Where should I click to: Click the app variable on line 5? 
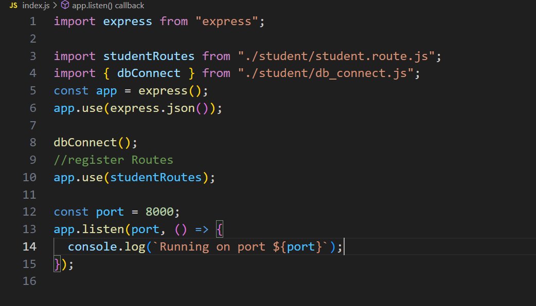pyautogui.click(x=106, y=91)
